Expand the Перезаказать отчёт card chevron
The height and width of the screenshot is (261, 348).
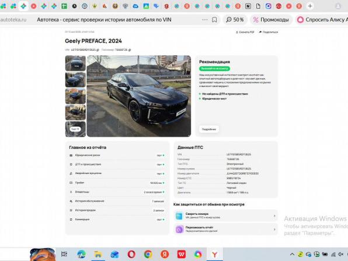pyautogui.click(x=274, y=229)
